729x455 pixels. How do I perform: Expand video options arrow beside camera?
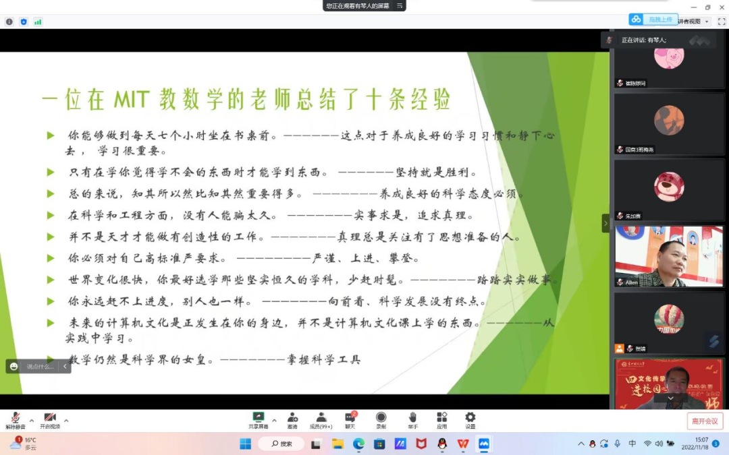click(x=66, y=421)
